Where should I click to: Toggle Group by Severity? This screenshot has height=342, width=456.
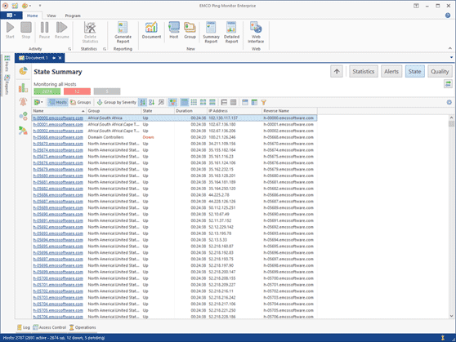(116, 102)
